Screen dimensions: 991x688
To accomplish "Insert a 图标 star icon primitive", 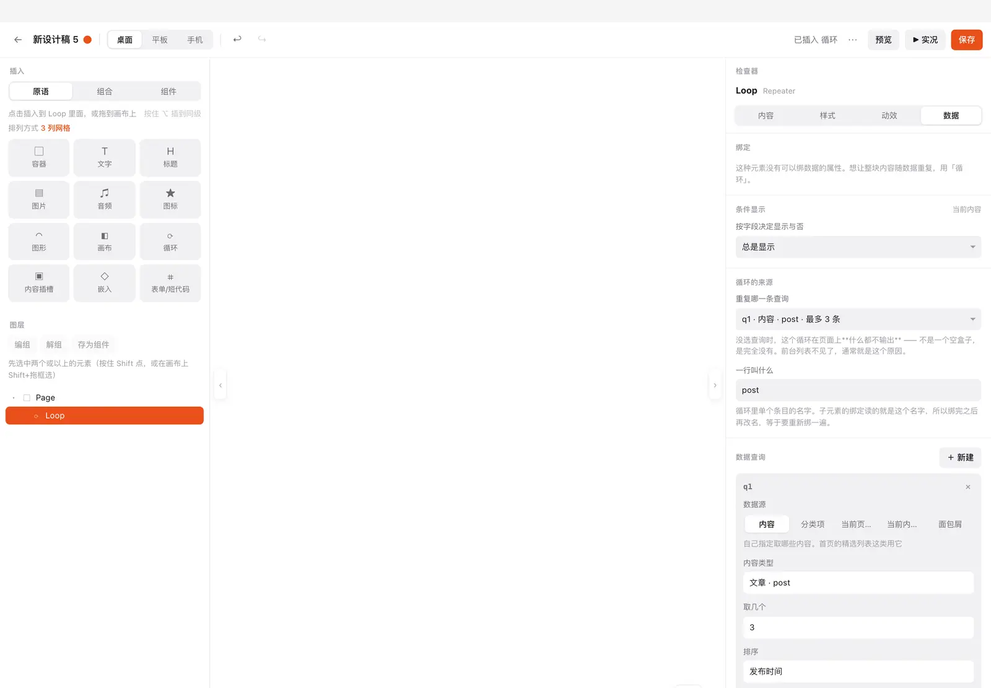I will click(170, 199).
